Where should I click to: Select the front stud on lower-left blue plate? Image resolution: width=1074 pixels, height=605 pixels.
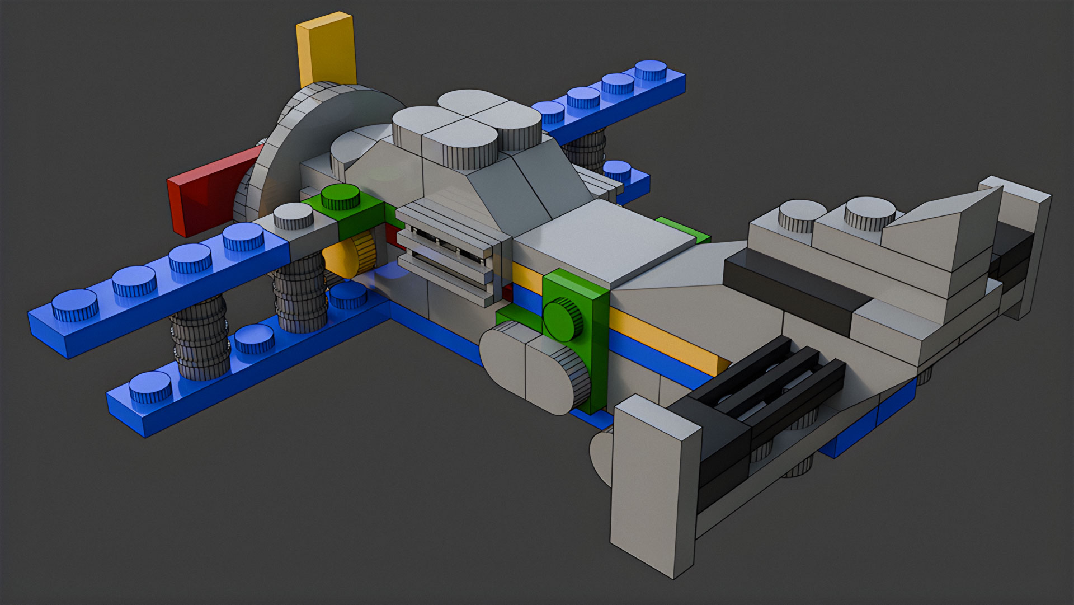pyautogui.click(x=151, y=387)
